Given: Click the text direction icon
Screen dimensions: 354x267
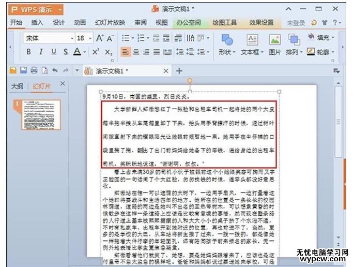Looking at the screenshot, I should tap(190, 38).
